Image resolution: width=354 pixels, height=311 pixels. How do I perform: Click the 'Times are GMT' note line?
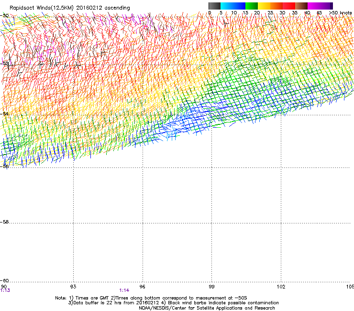tap(151, 298)
